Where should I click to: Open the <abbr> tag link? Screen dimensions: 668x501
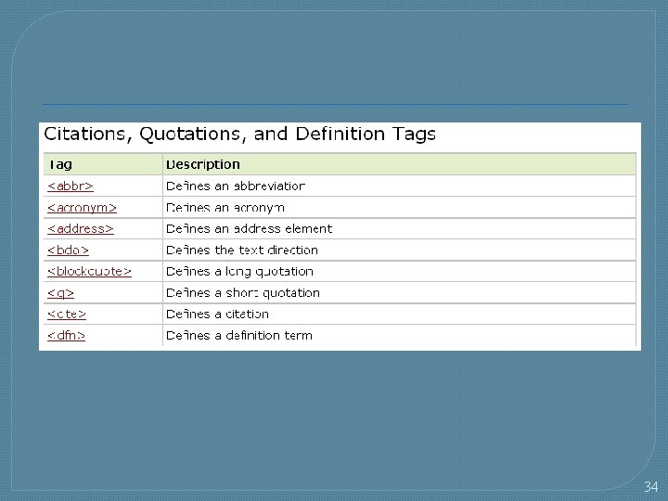(71, 186)
